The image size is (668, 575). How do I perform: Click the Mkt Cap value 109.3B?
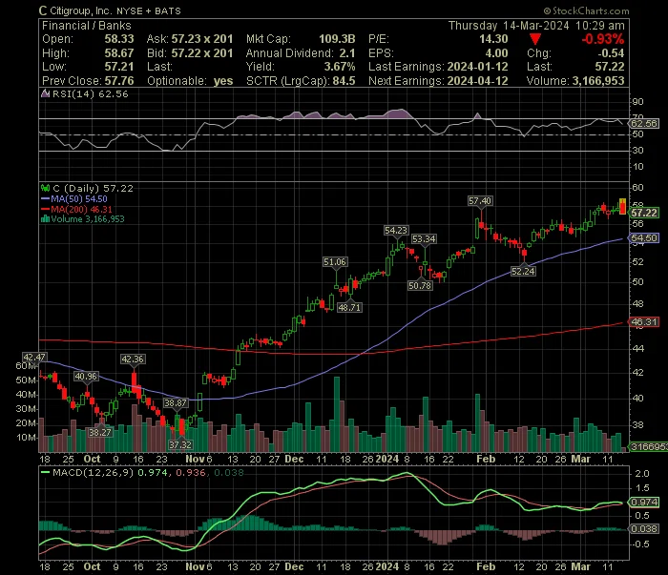pyautogui.click(x=337, y=39)
